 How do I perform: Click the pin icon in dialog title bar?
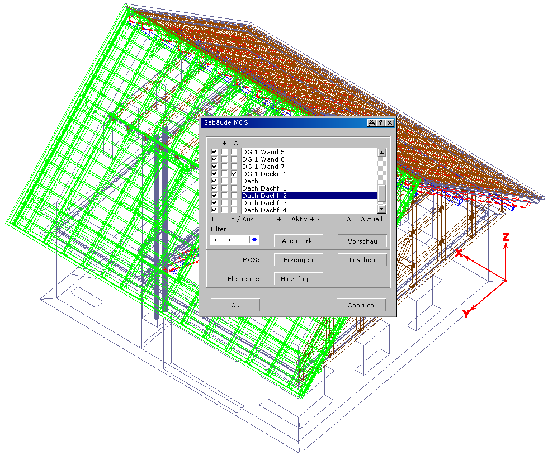pyautogui.click(x=371, y=123)
